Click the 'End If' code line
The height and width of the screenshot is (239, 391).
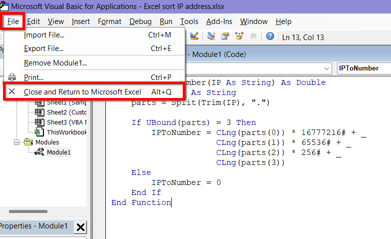146,192
